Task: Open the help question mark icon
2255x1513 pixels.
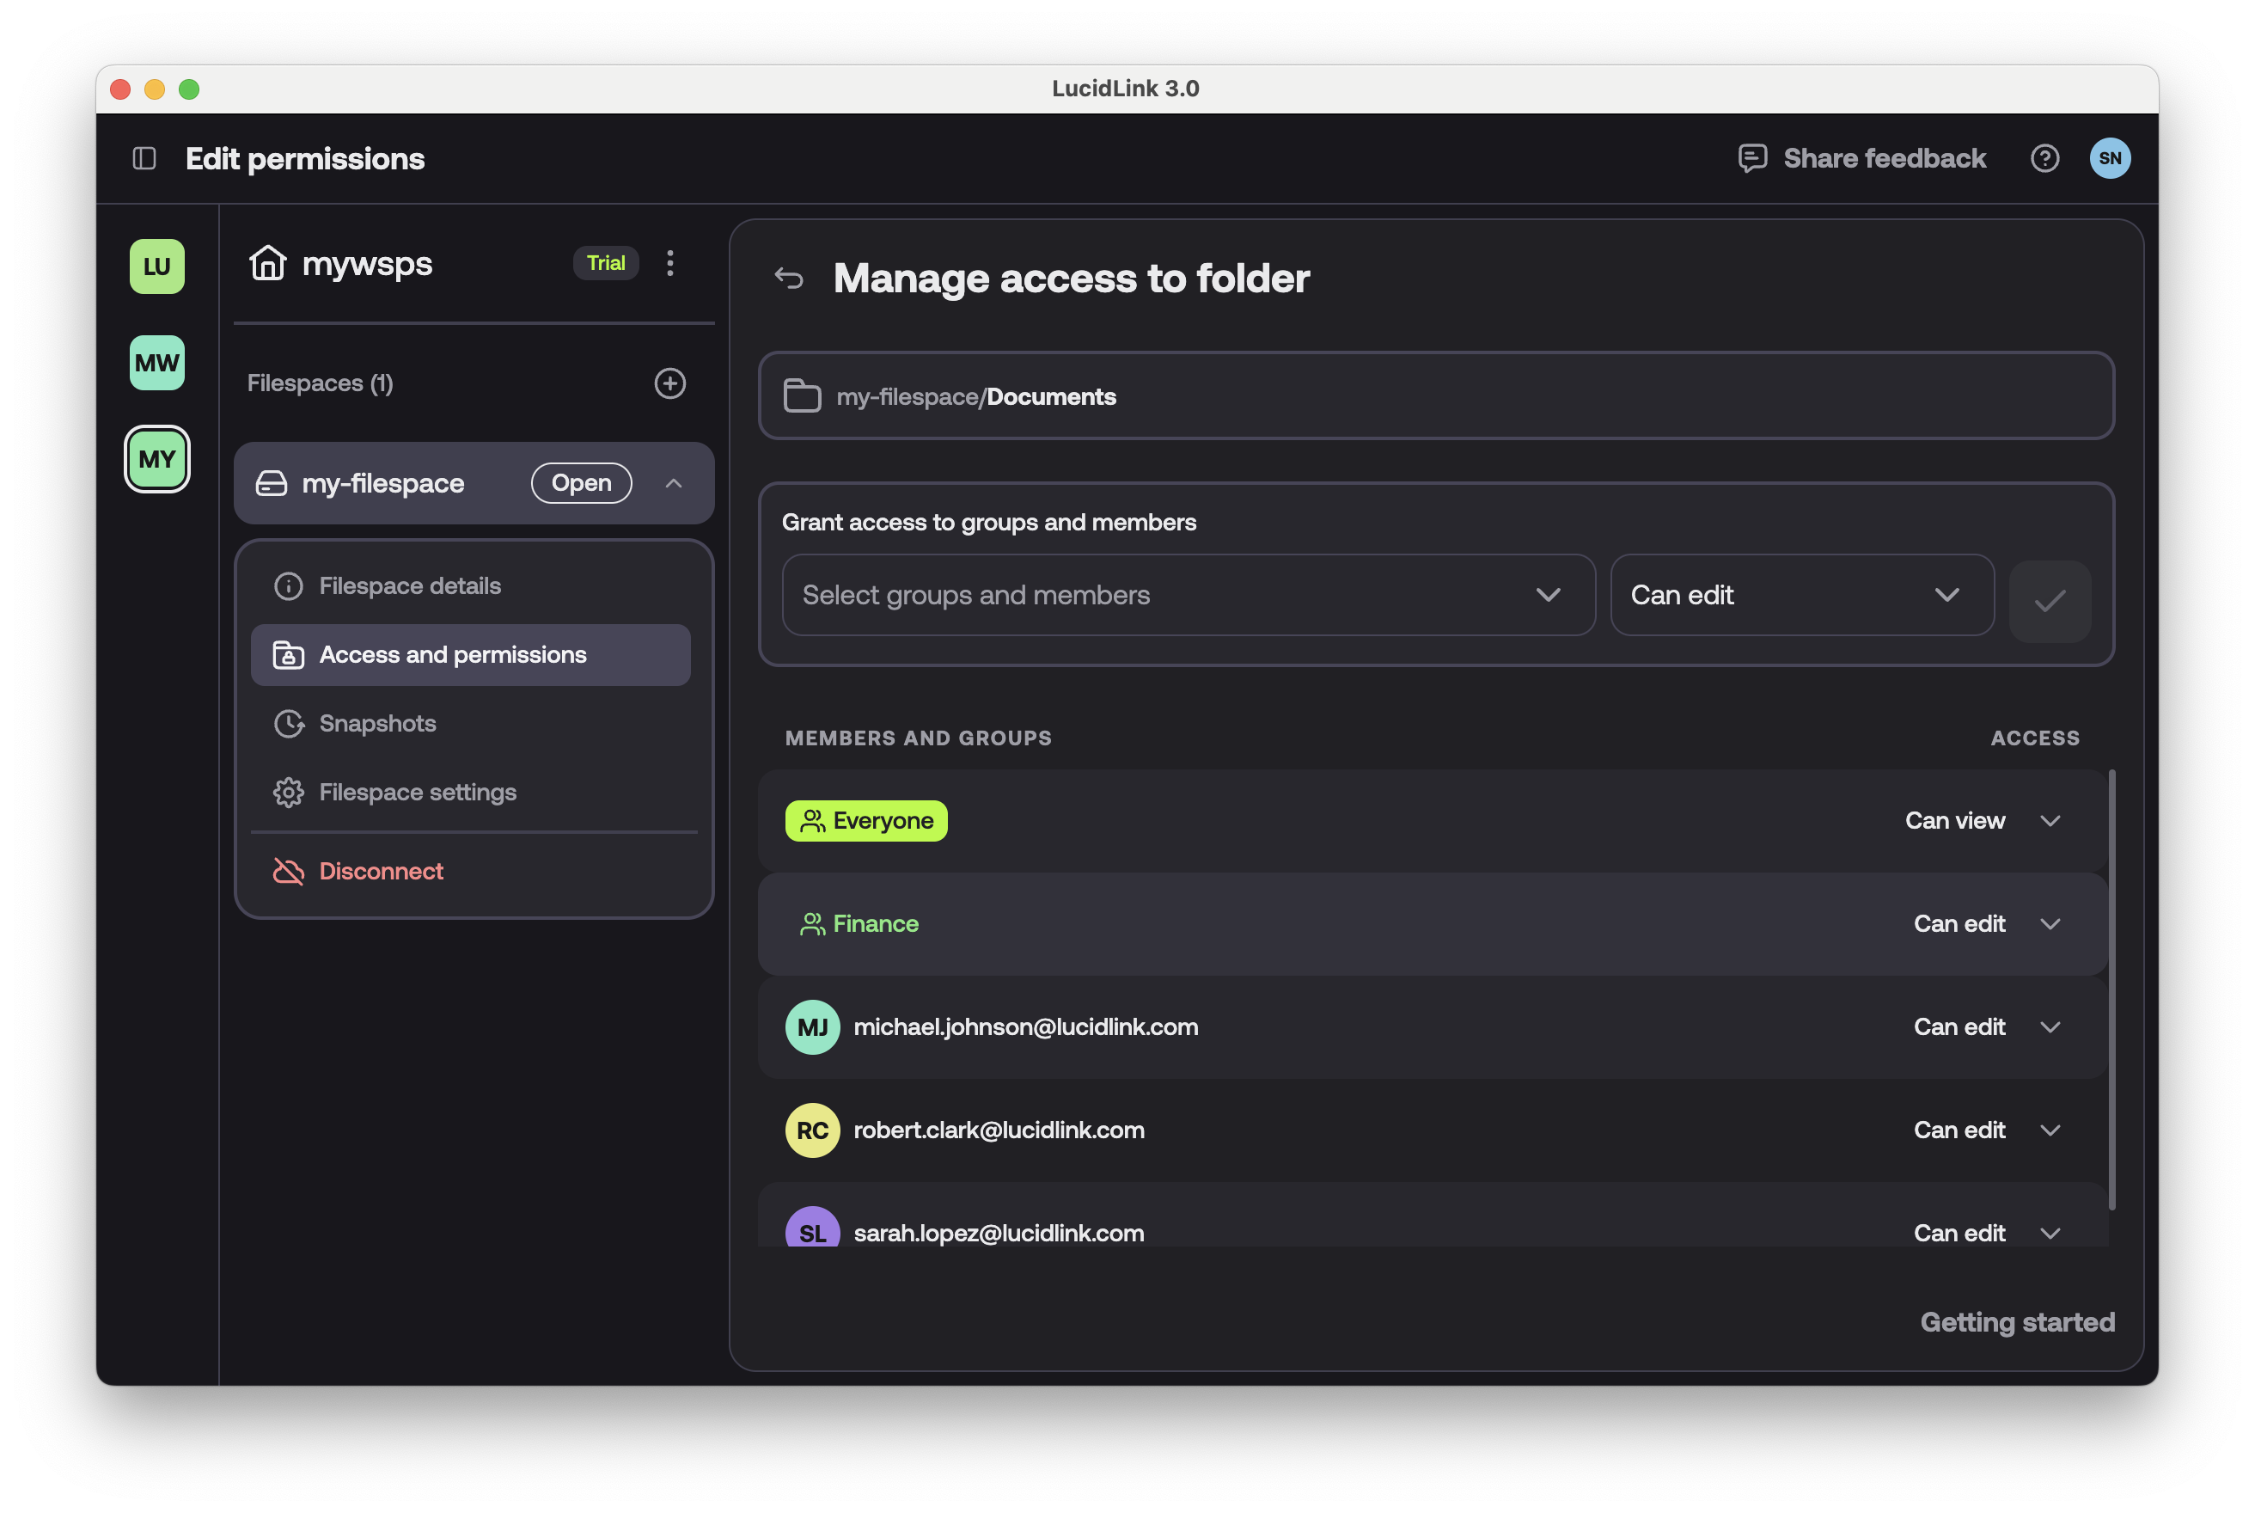Action: coord(2044,158)
